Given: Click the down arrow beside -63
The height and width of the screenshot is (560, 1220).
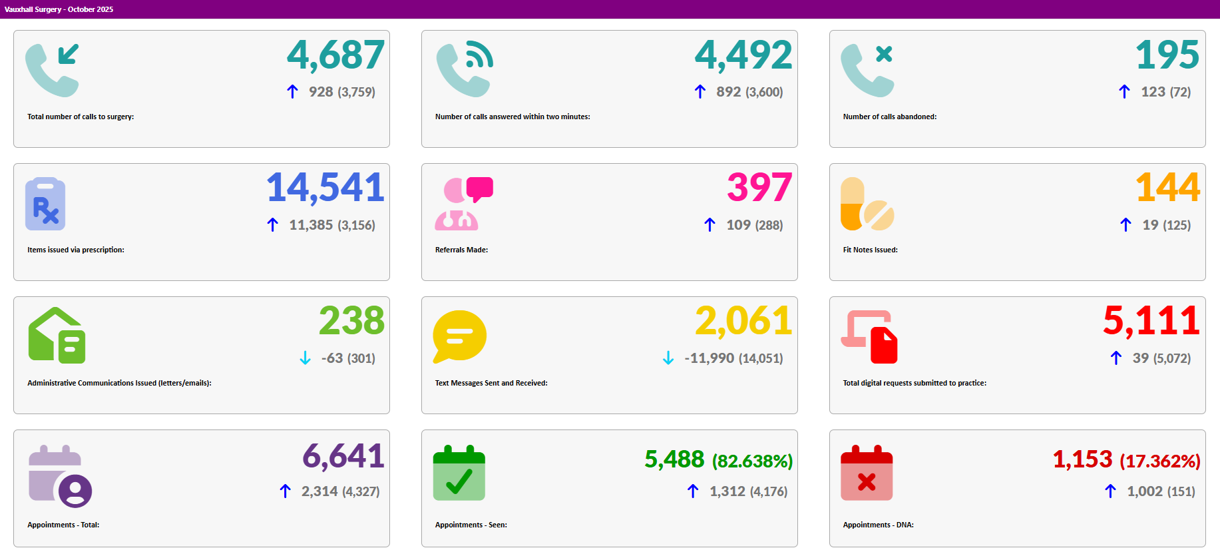Looking at the screenshot, I should [305, 358].
